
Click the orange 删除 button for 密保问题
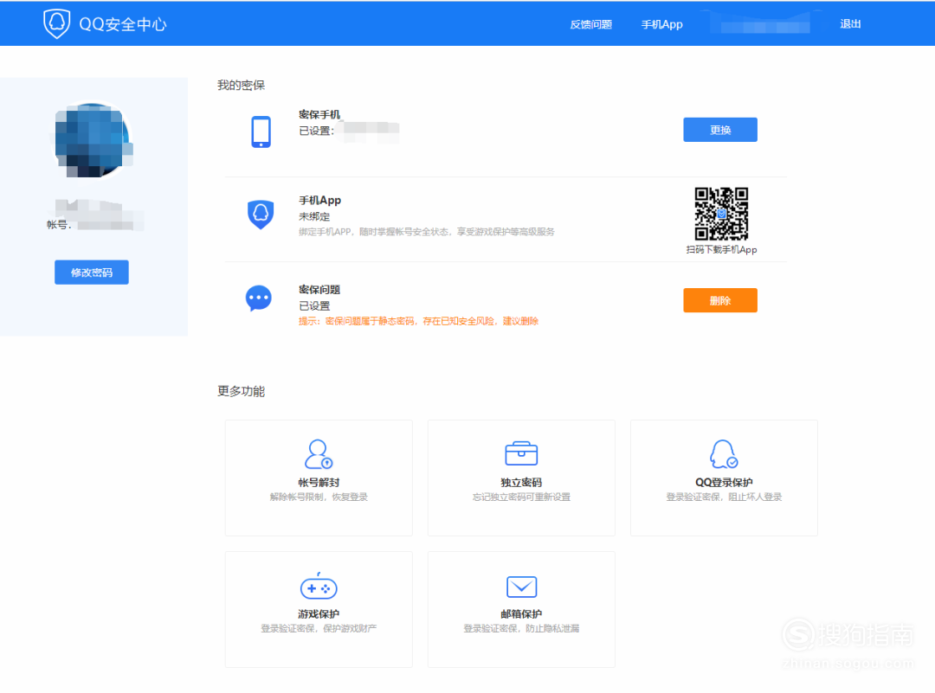(x=720, y=300)
